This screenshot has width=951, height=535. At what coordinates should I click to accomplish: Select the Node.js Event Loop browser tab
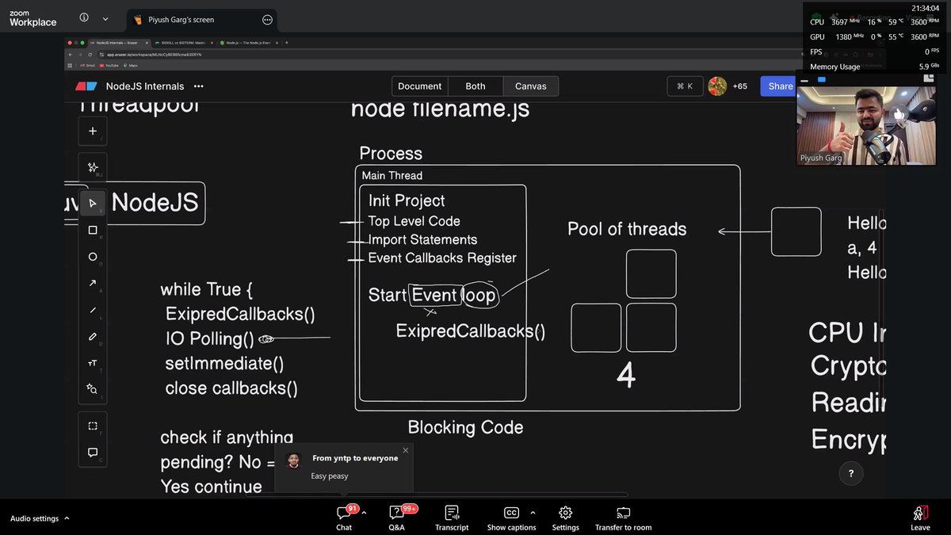[248, 42]
